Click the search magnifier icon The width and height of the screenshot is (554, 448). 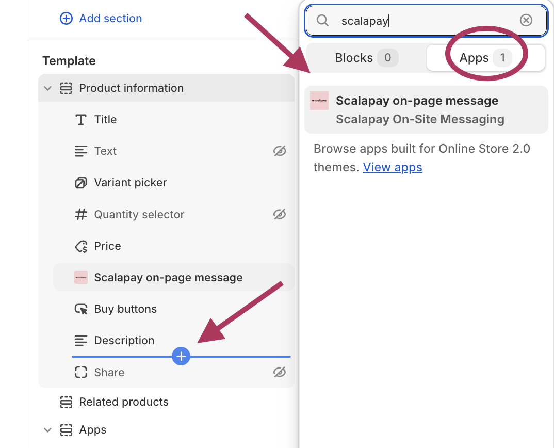(322, 21)
